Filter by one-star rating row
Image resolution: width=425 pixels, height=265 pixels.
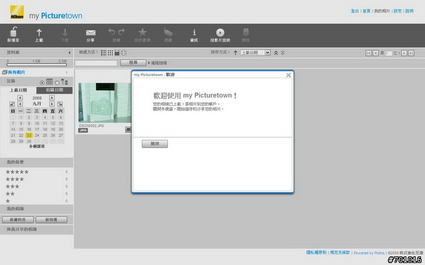(x=37, y=201)
